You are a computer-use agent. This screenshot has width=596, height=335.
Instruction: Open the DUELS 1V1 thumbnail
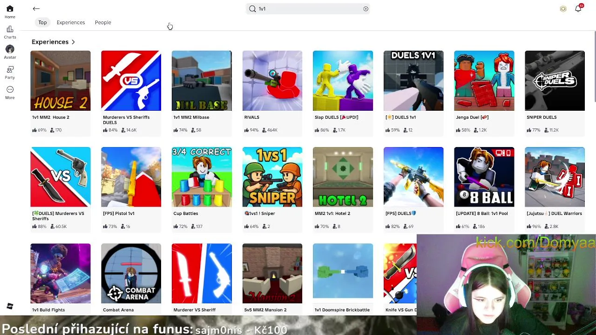[413, 80]
